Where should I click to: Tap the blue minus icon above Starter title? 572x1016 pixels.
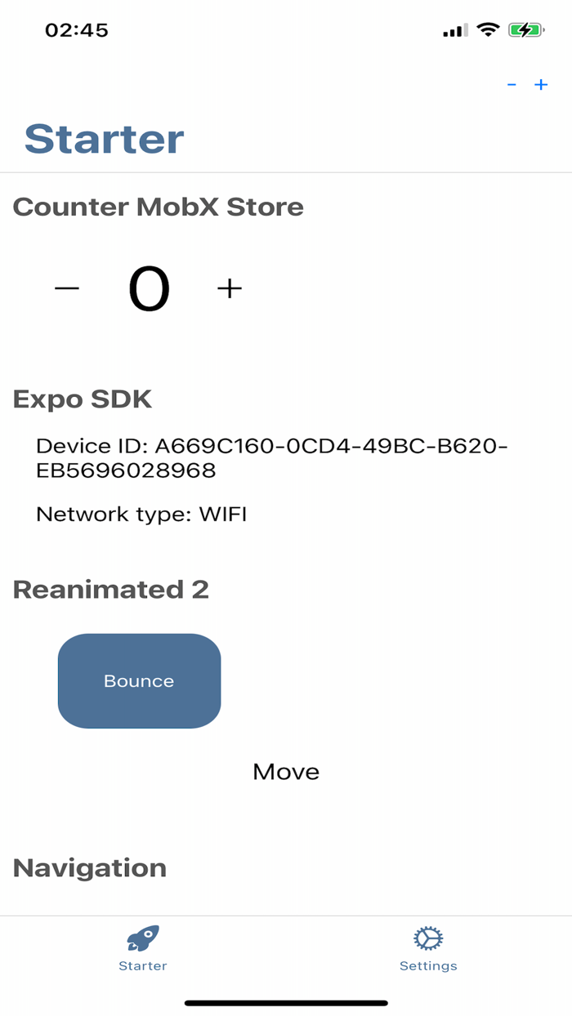click(512, 84)
